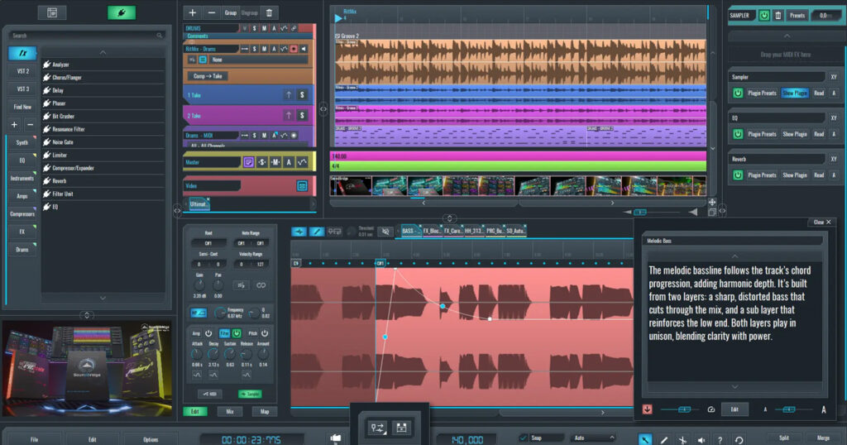Click the routing icon in the bottom center popup

[x=377, y=428]
